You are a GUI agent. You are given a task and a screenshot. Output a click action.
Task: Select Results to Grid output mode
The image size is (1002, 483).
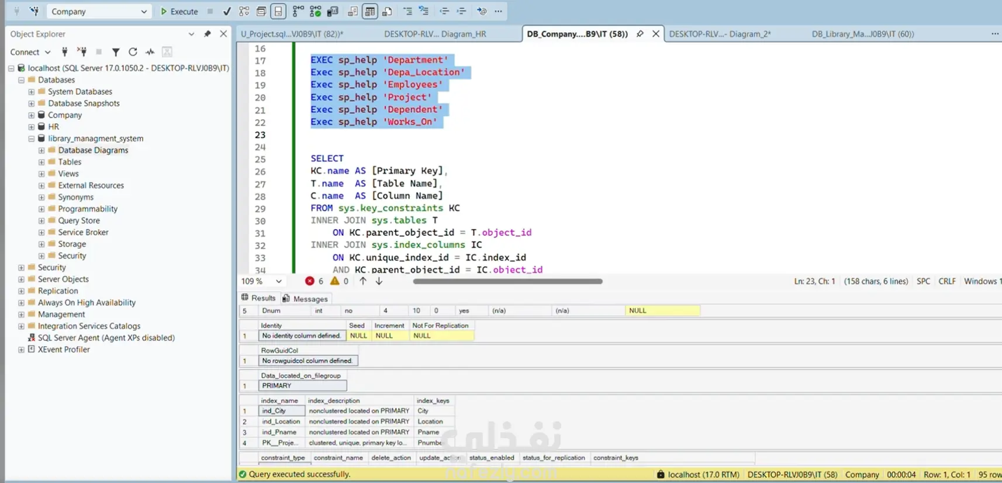point(370,11)
